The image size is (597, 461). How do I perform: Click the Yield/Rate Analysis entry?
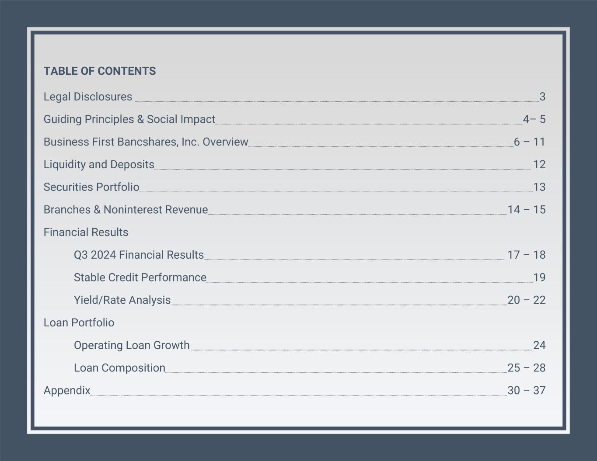122,300
